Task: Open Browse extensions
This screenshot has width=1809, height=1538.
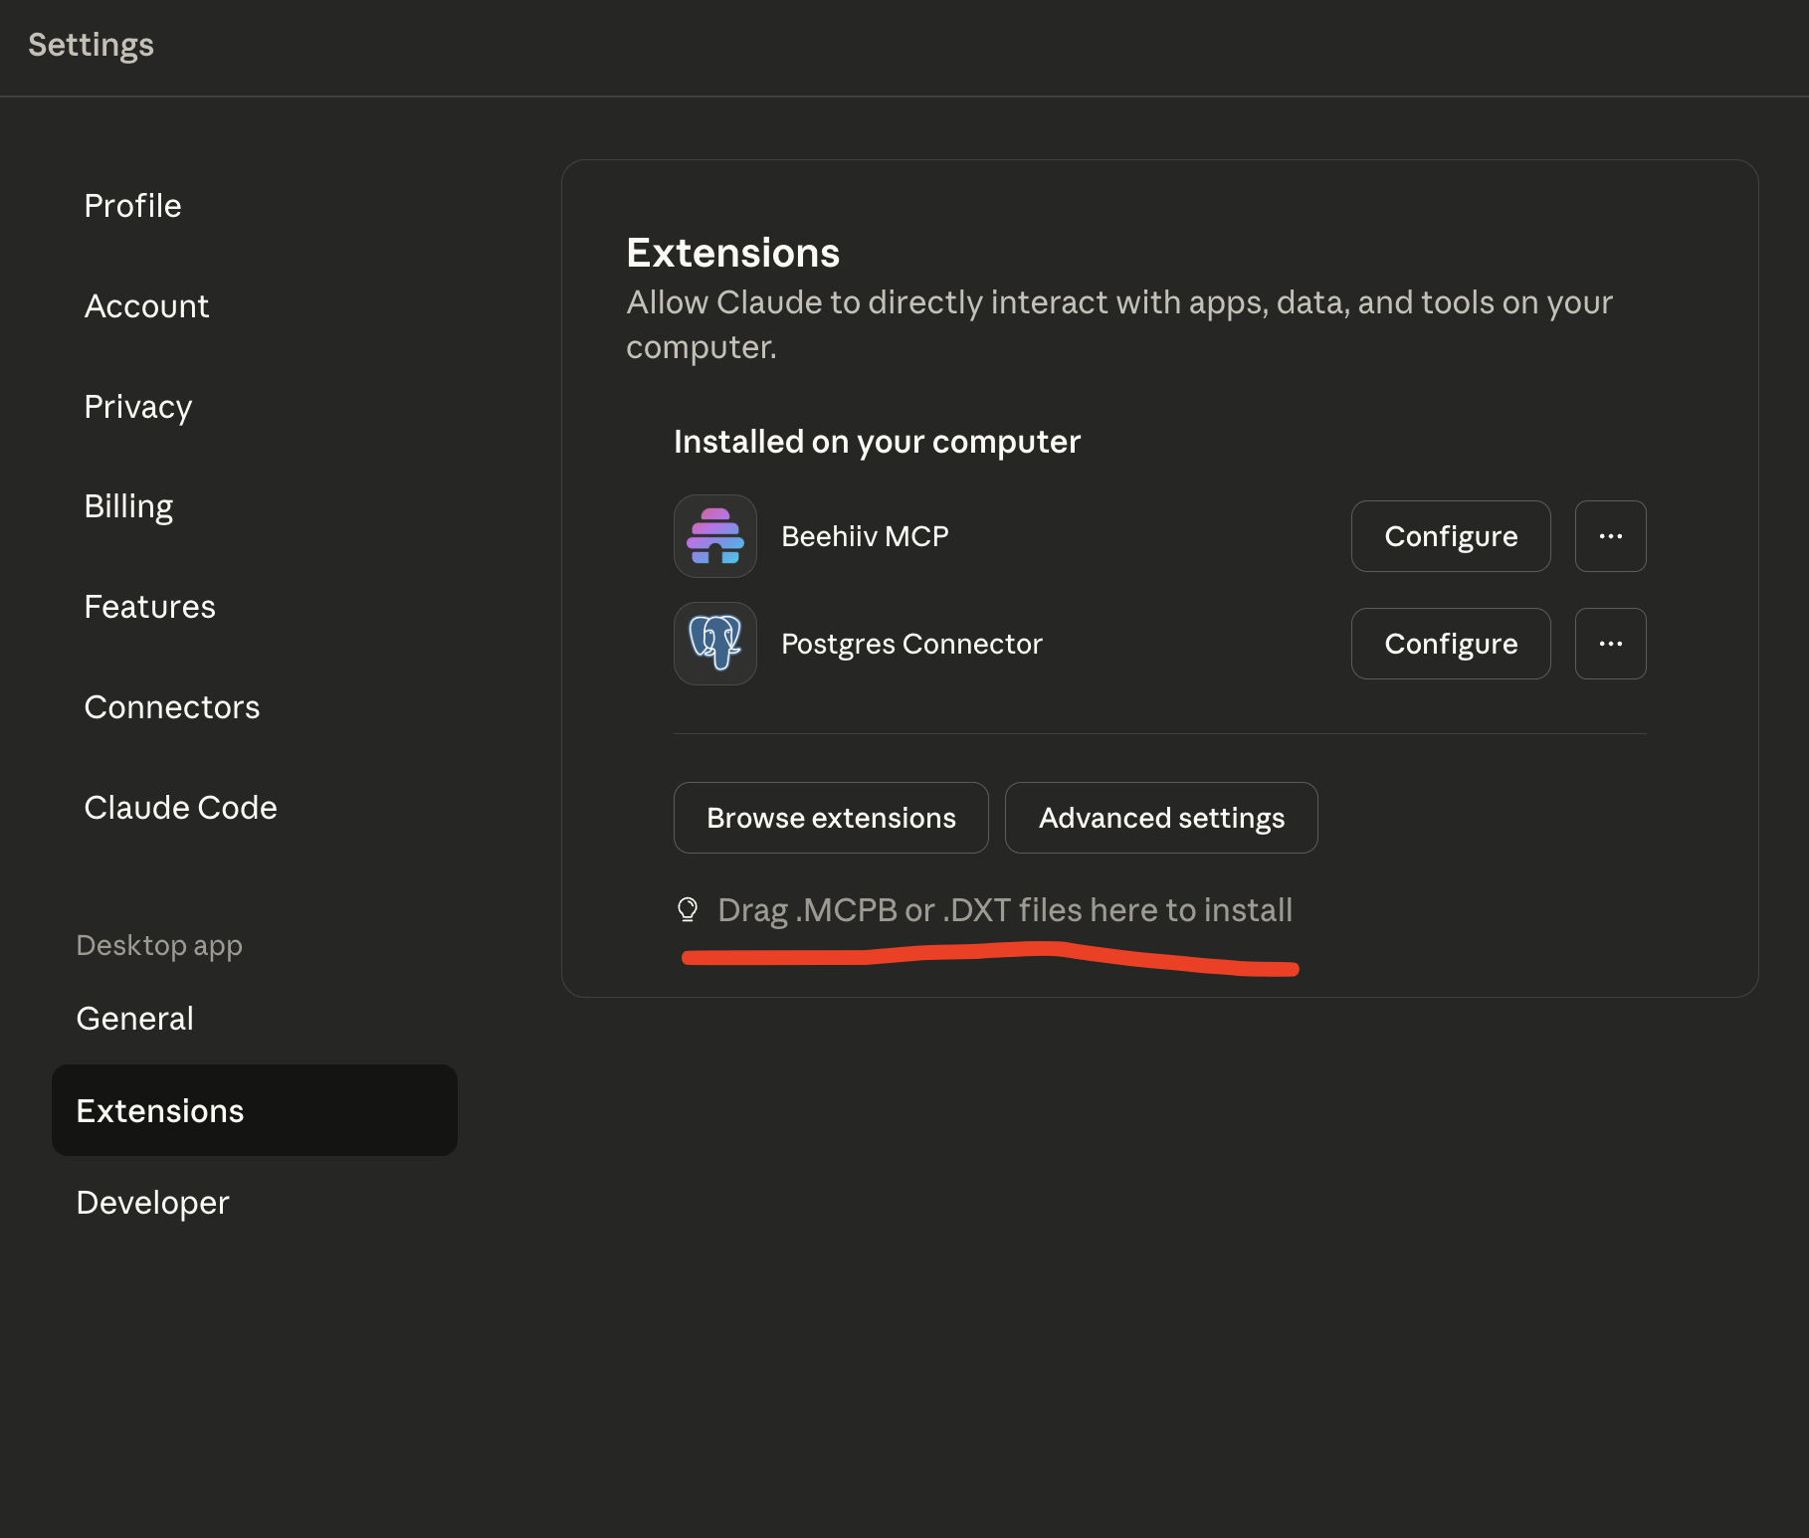Action: (x=831, y=818)
